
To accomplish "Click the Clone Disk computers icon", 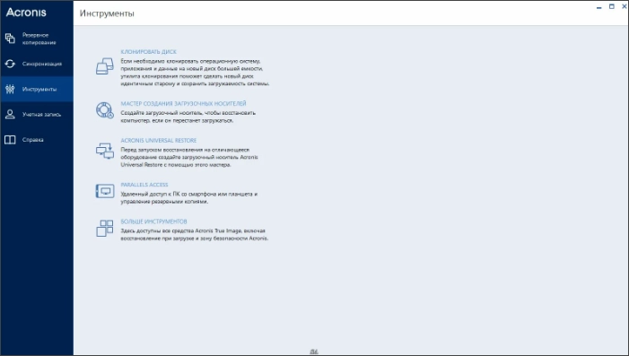I will click(105, 66).
